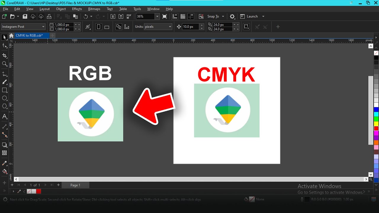This screenshot has width=379, height=213.
Task: Select the Crop tool
Action: point(4,56)
